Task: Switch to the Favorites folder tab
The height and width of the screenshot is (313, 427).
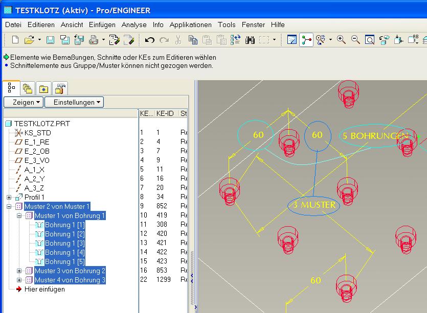Action: (43, 89)
